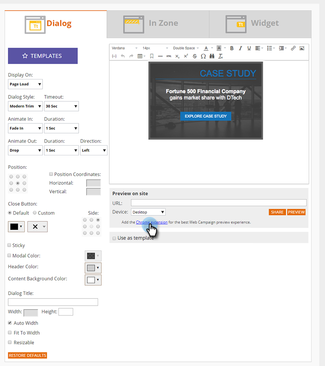
Task: Open the text color picker
Action: click(206, 48)
